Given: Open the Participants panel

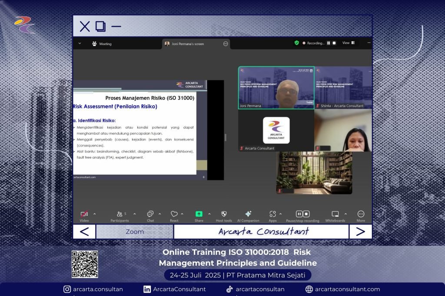Looking at the screenshot, I should [120, 214].
